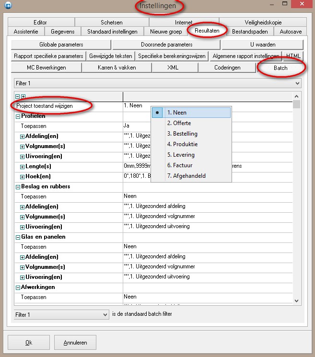Expand Volgnummer(s) under Beslag en rubbers
The image size is (315, 357).
coord(22,217)
